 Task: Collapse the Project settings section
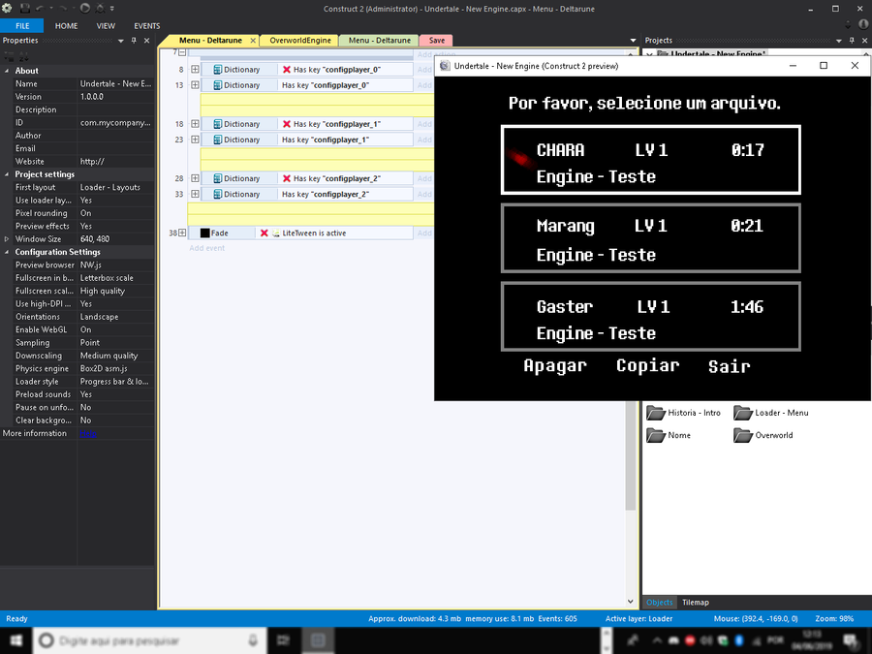pyautogui.click(x=7, y=174)
